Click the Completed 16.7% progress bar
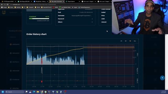The image size is (168, 94). tap(39, 19)
